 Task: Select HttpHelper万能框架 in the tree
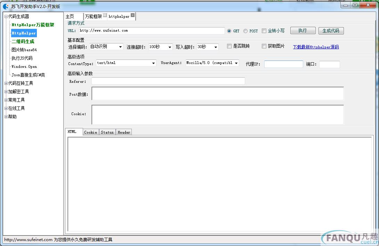tap(33, 25)
